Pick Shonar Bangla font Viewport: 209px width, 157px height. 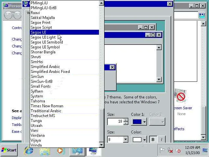pyautogui.click(x=65, y=52)
